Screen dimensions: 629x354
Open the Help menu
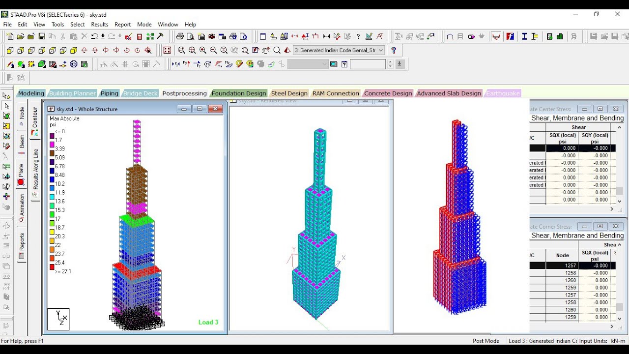tap(190, 24)
